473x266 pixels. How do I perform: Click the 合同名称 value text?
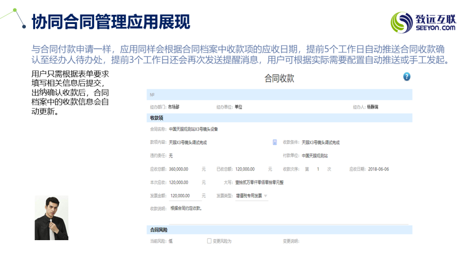click(193, 129)
